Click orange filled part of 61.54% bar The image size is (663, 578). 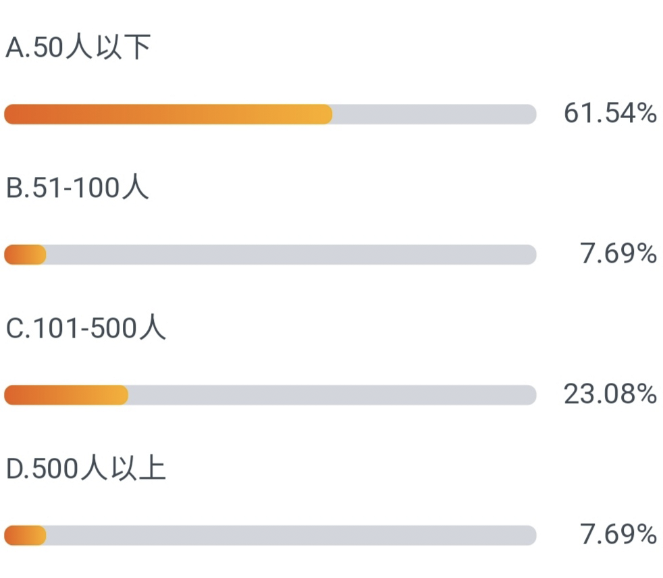coord(168,114)
